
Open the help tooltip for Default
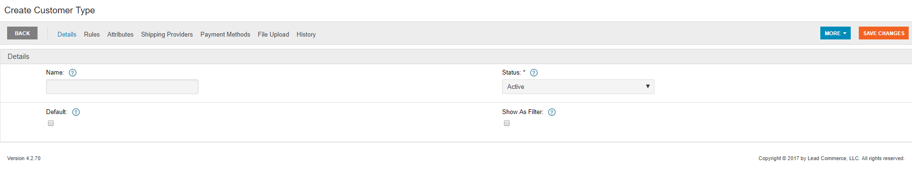tap(76, 112)
